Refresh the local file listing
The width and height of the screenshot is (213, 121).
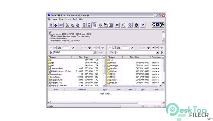point(72,48)
